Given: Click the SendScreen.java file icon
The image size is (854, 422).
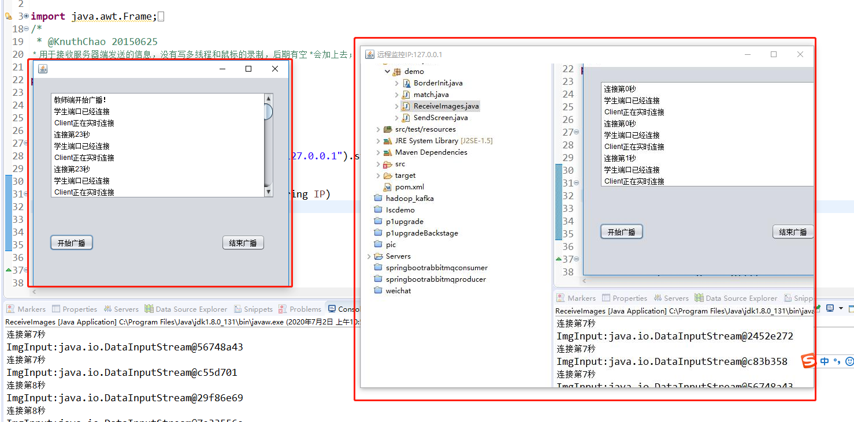Looking at the screenshot, I should [407, 118].
